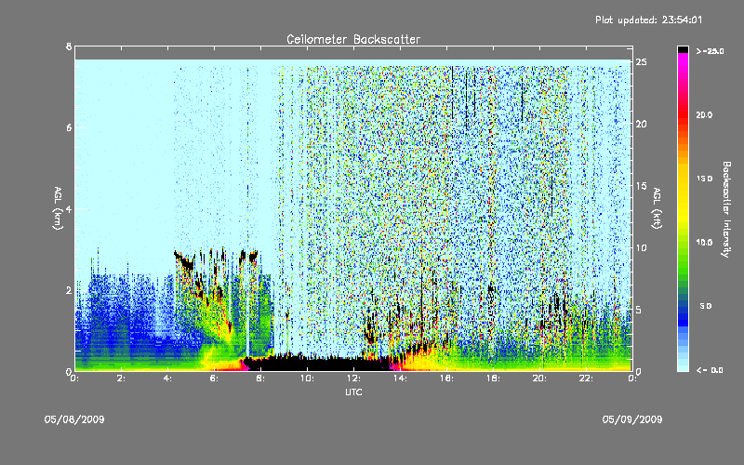Viewport: 744px width, 465px height.
Task: Click the '18:' hour tick on x-axis
Action: pos(493,379)
